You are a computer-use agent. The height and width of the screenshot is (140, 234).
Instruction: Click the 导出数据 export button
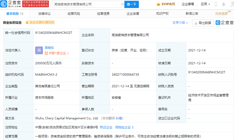pyautogui.click(x=203, y=23)
